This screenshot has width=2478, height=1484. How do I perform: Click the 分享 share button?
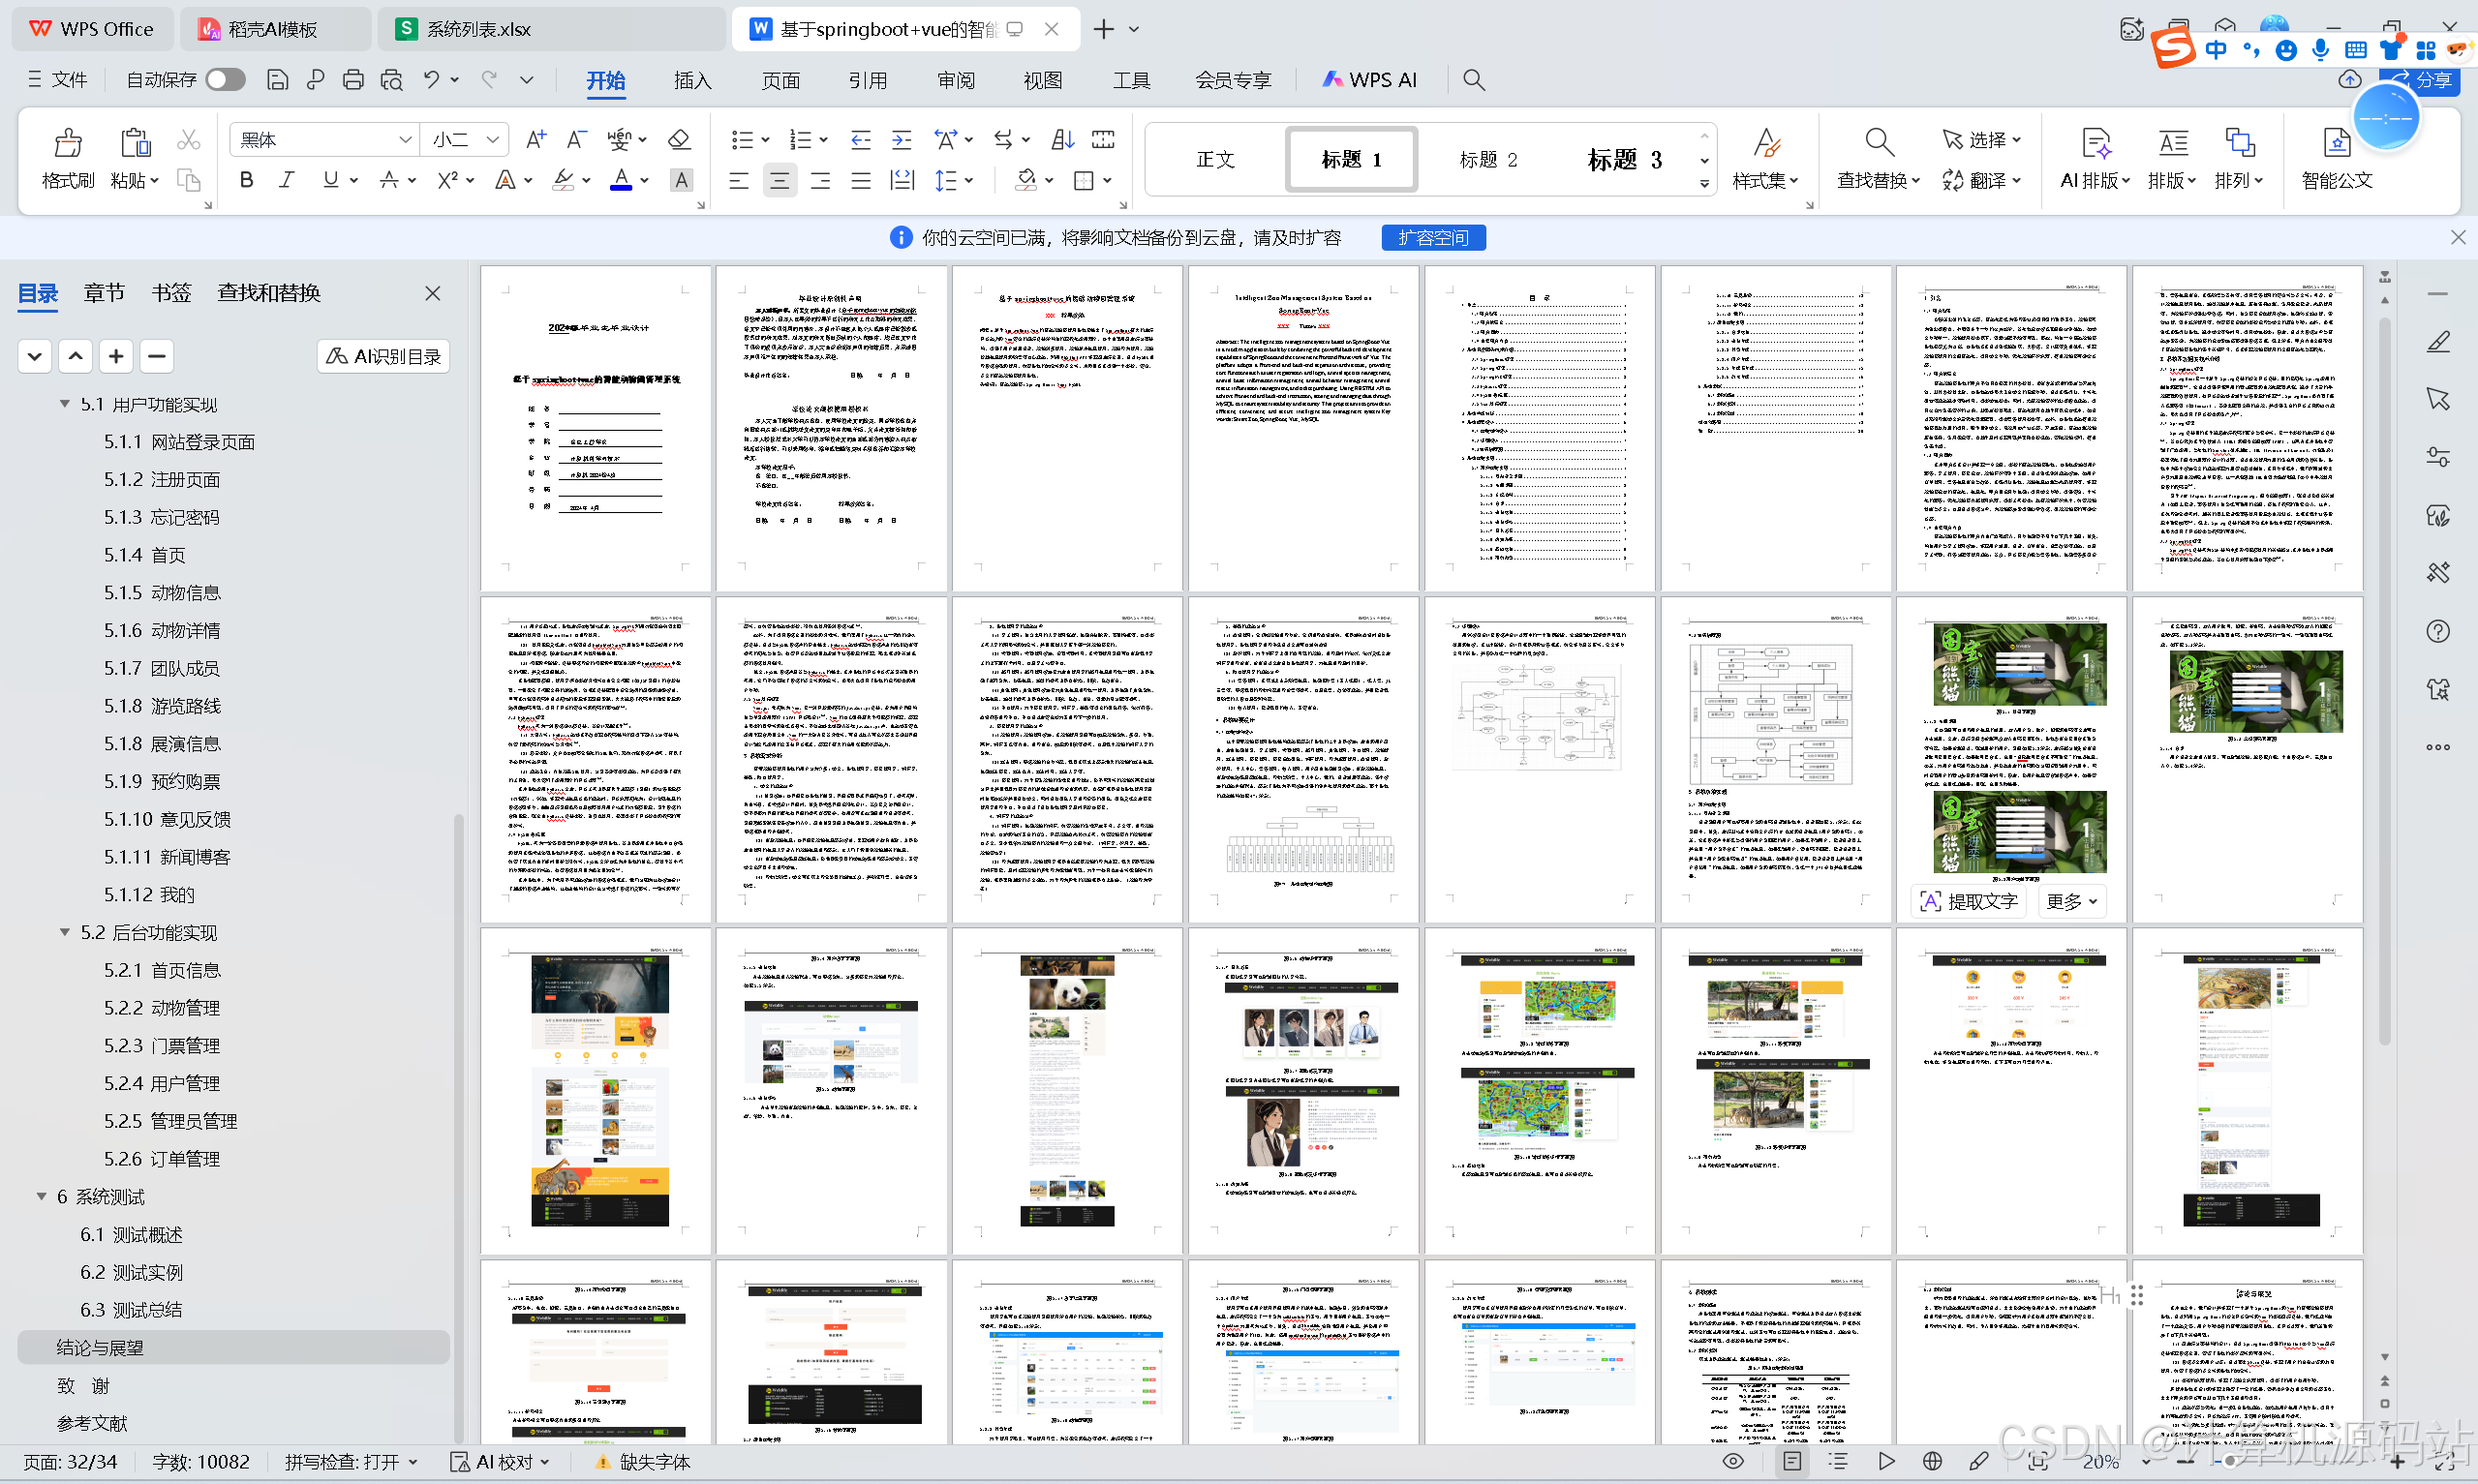tap(2422, 80)
